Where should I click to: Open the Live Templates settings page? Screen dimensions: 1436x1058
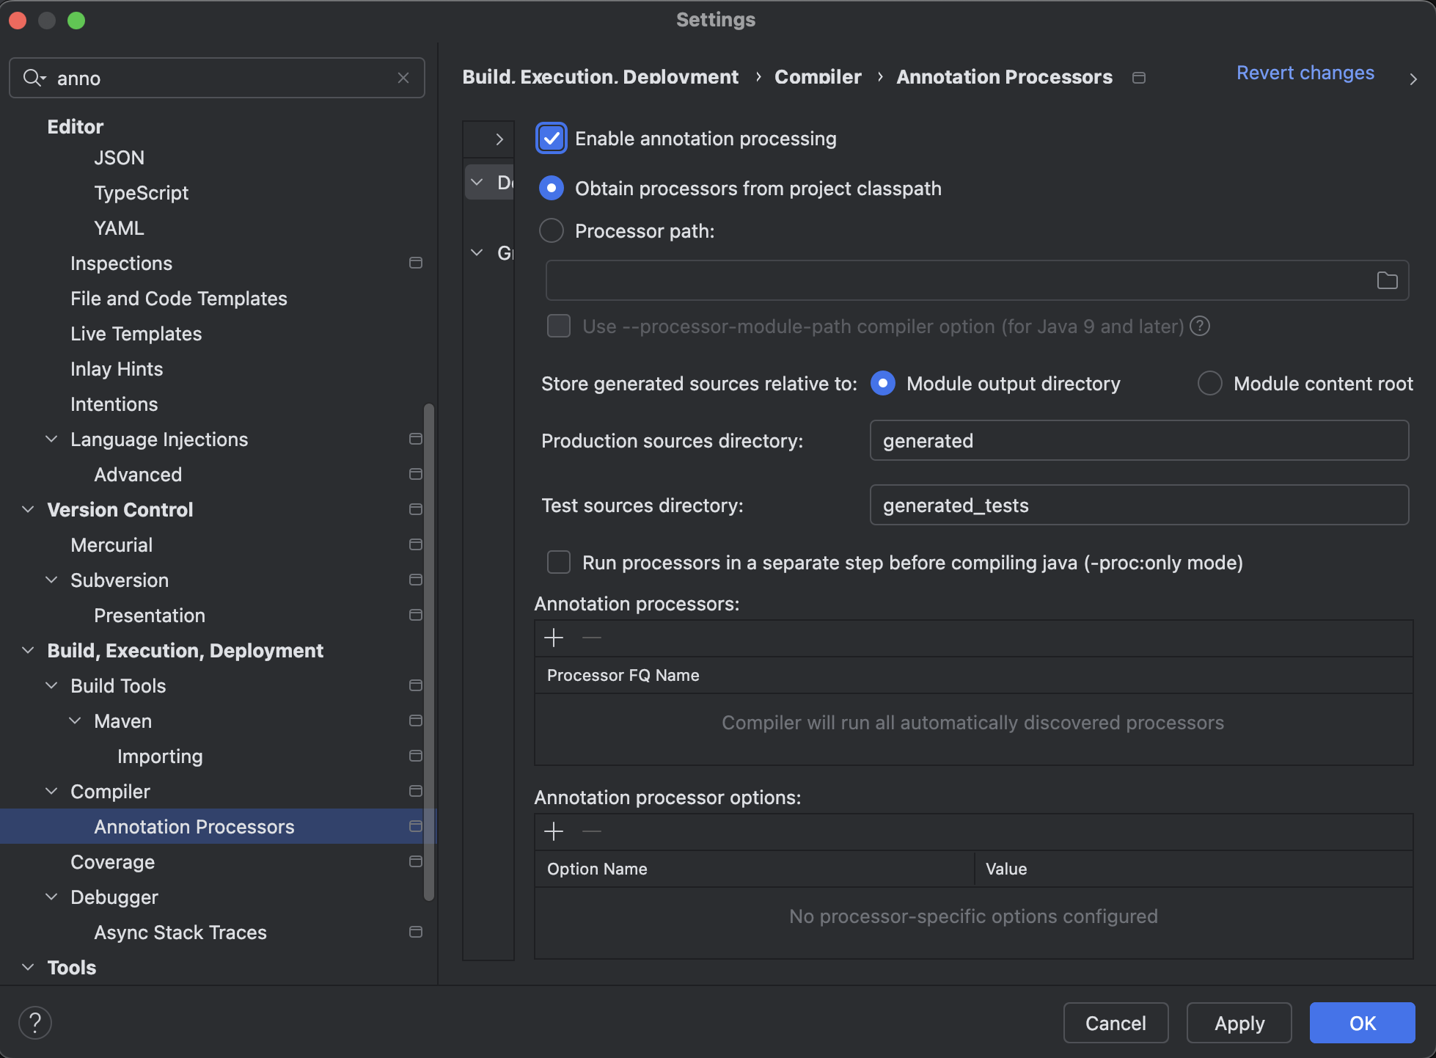136,334
